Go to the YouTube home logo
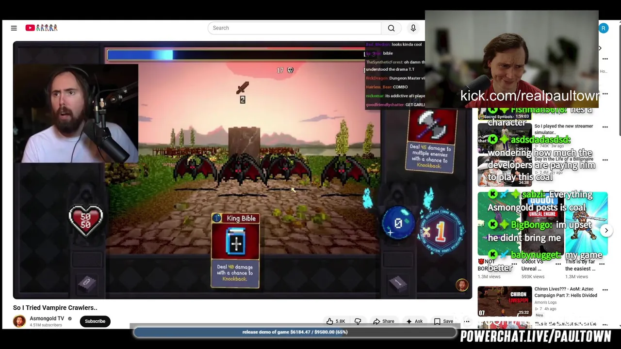621x349 pixels. tap(41, 28)
